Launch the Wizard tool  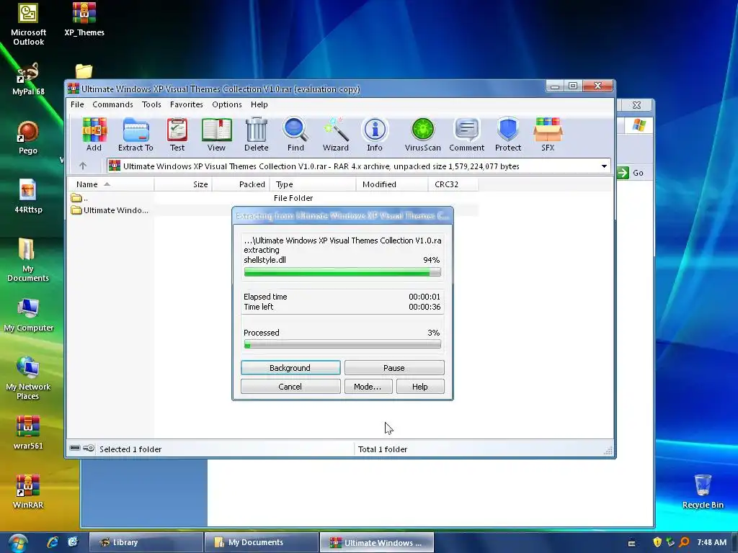coord(336,135)
